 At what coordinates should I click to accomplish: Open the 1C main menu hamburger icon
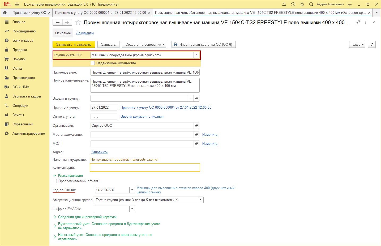17,4
